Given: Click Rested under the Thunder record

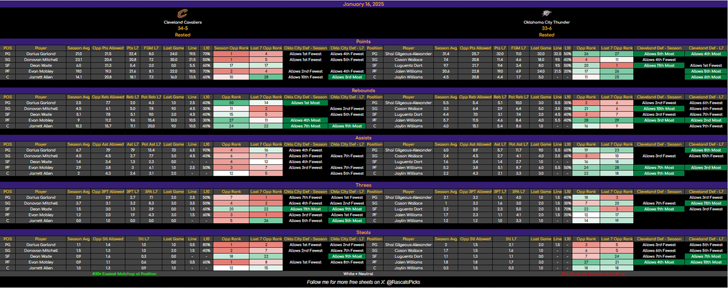Looking at the screenshot, I should pos(546,35).
